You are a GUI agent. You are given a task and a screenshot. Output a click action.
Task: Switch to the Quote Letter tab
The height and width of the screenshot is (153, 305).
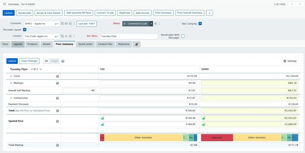click(x=85, y=44)
